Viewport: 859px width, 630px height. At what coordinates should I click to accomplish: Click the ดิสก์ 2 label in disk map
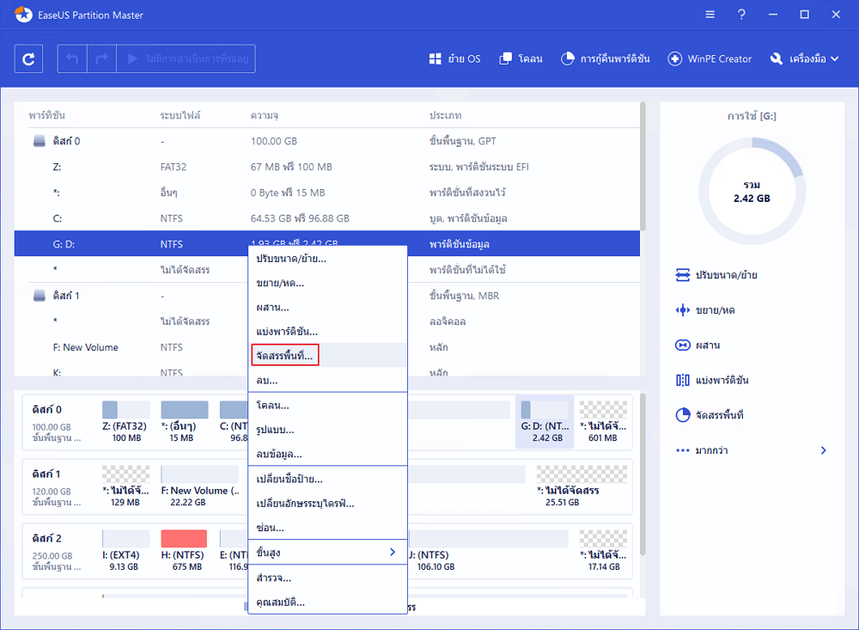pos(47,538)
